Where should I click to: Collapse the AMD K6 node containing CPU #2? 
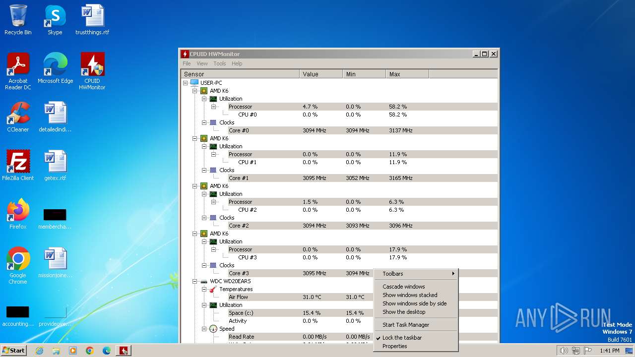pyautogui.click(x=195, y=186)
